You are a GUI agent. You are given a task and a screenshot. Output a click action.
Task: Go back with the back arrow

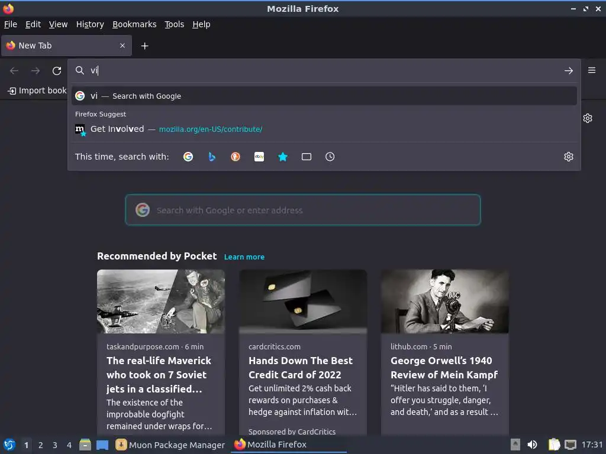pyautogui.click(x=14, y=71)
